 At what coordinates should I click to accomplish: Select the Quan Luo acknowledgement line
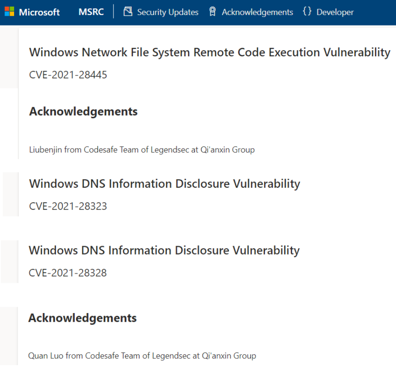coord(142,356)
